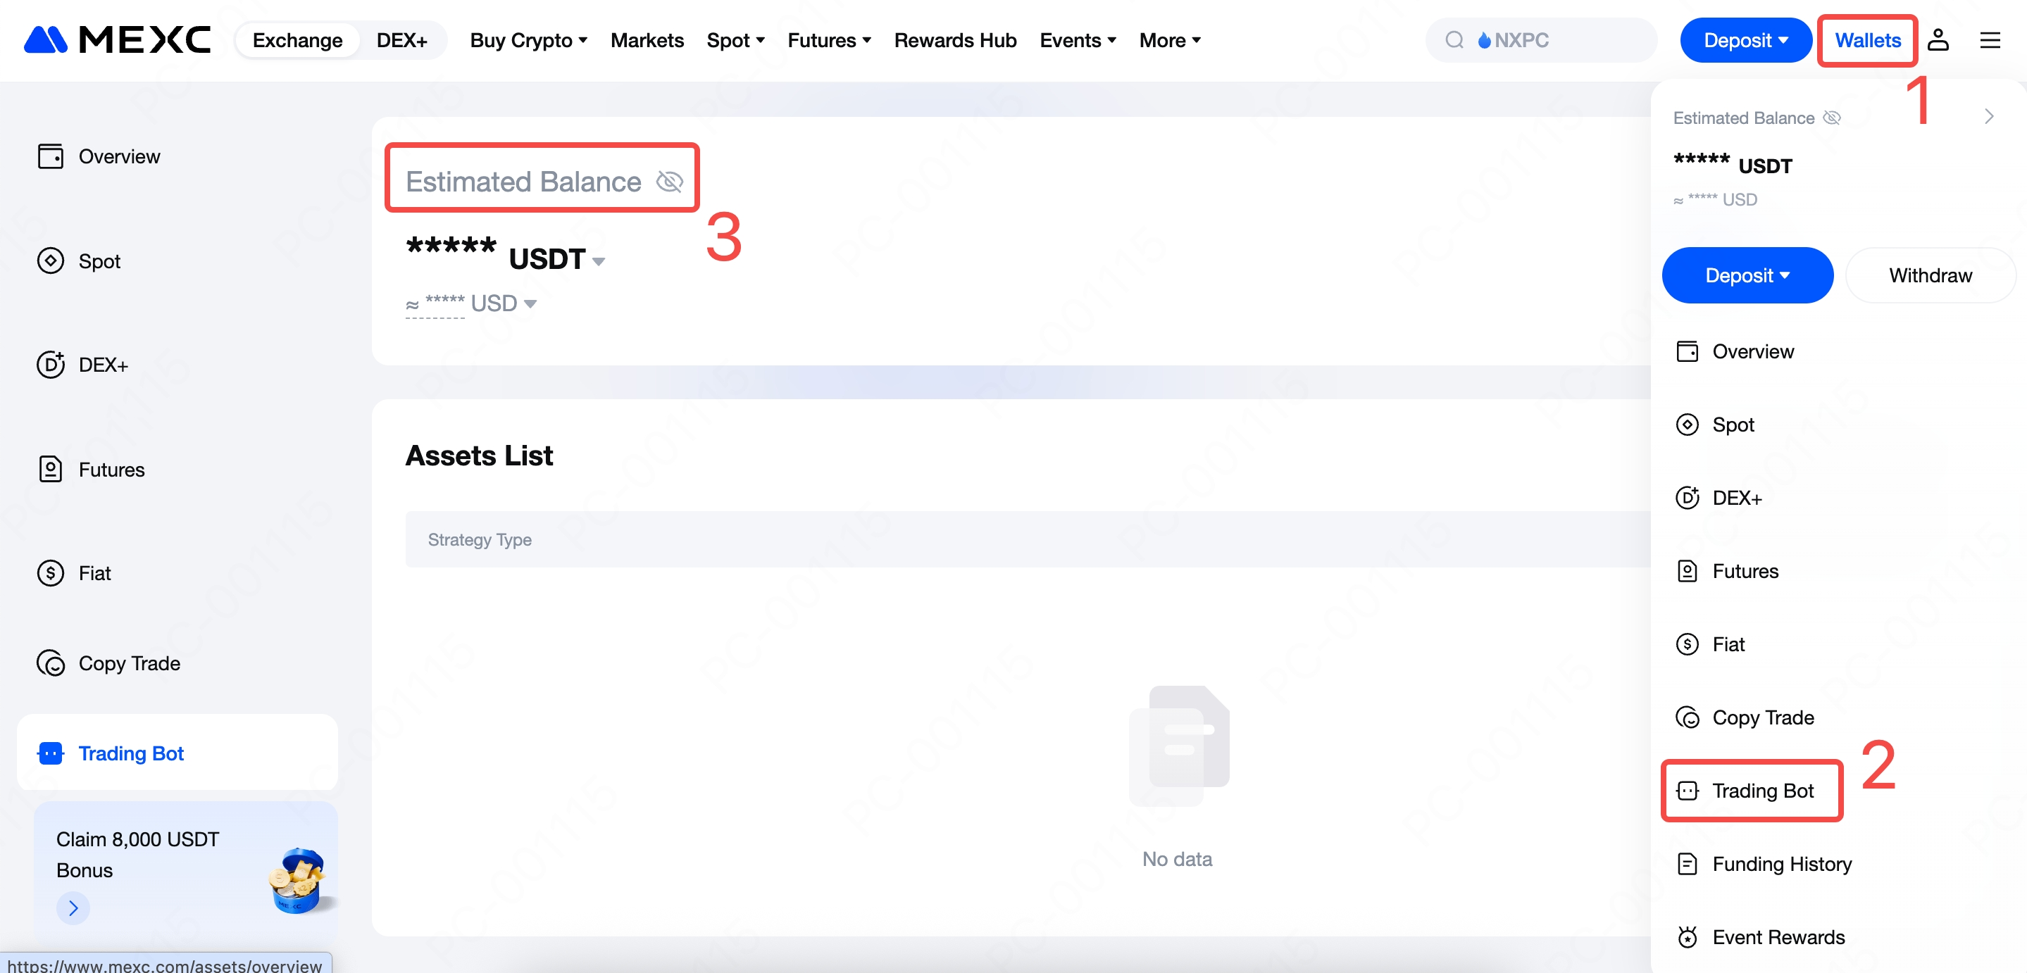Click the Funding History icon in wallet panel
2027x973 pixels.
tap(1687, 863)
